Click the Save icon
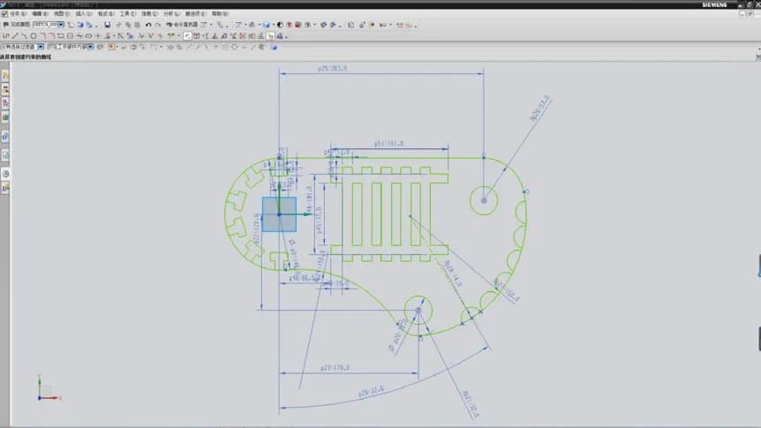761x428 pixels. (107, 24)
